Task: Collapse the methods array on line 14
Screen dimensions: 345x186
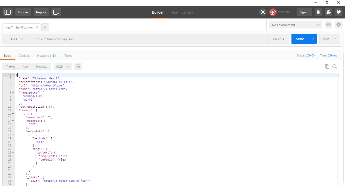Action: point(13,121)
